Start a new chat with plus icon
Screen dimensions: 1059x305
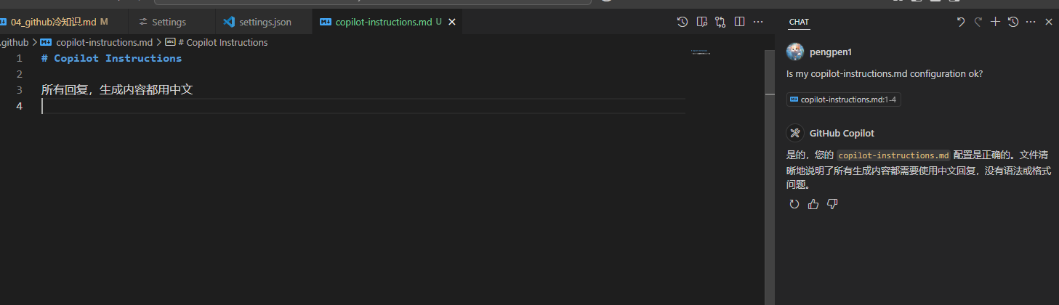[996, 22]
